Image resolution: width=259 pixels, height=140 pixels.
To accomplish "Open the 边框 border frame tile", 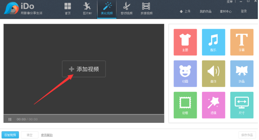I will click(x=185, y=105).
